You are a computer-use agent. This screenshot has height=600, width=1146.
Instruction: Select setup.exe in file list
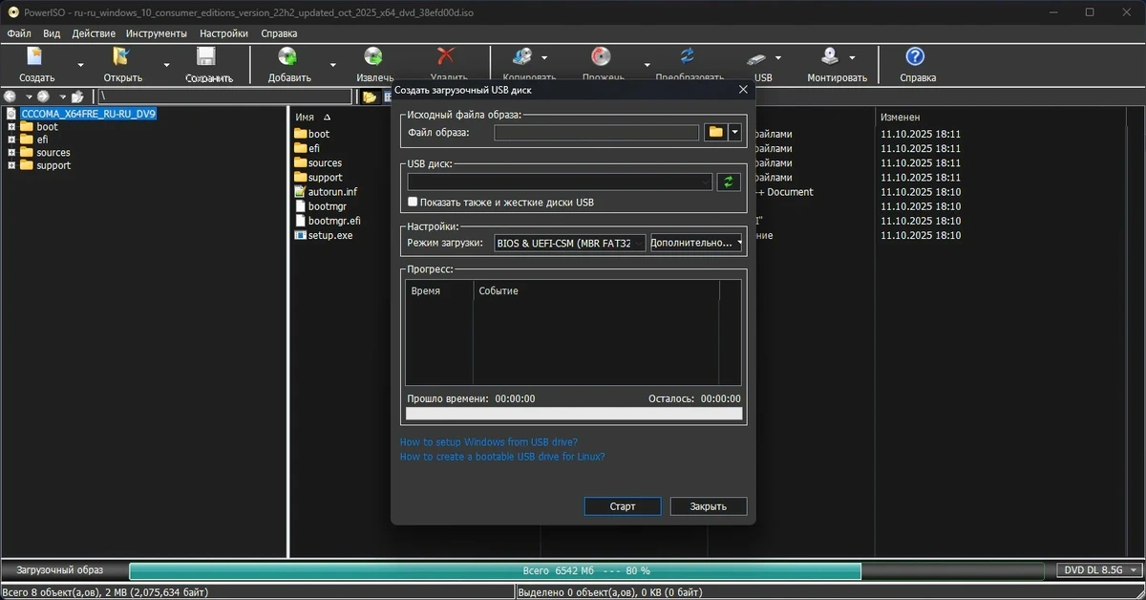pos(323,235)
